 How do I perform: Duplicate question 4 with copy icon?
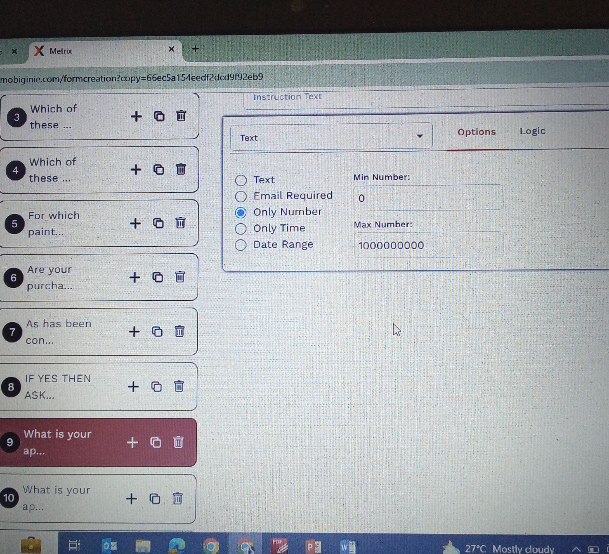tap(159, 169)
